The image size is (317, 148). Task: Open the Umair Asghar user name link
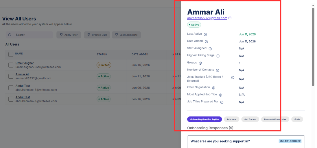tap(25, 63)
